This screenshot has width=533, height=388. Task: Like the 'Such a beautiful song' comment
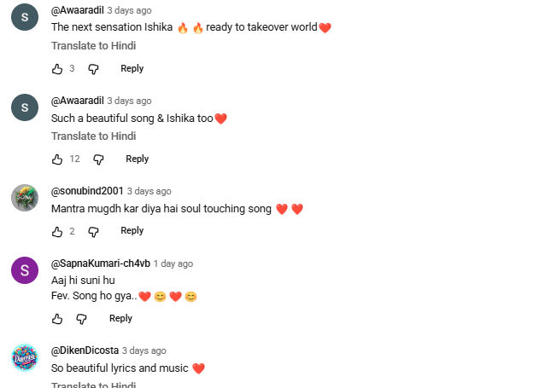(57, 159)
